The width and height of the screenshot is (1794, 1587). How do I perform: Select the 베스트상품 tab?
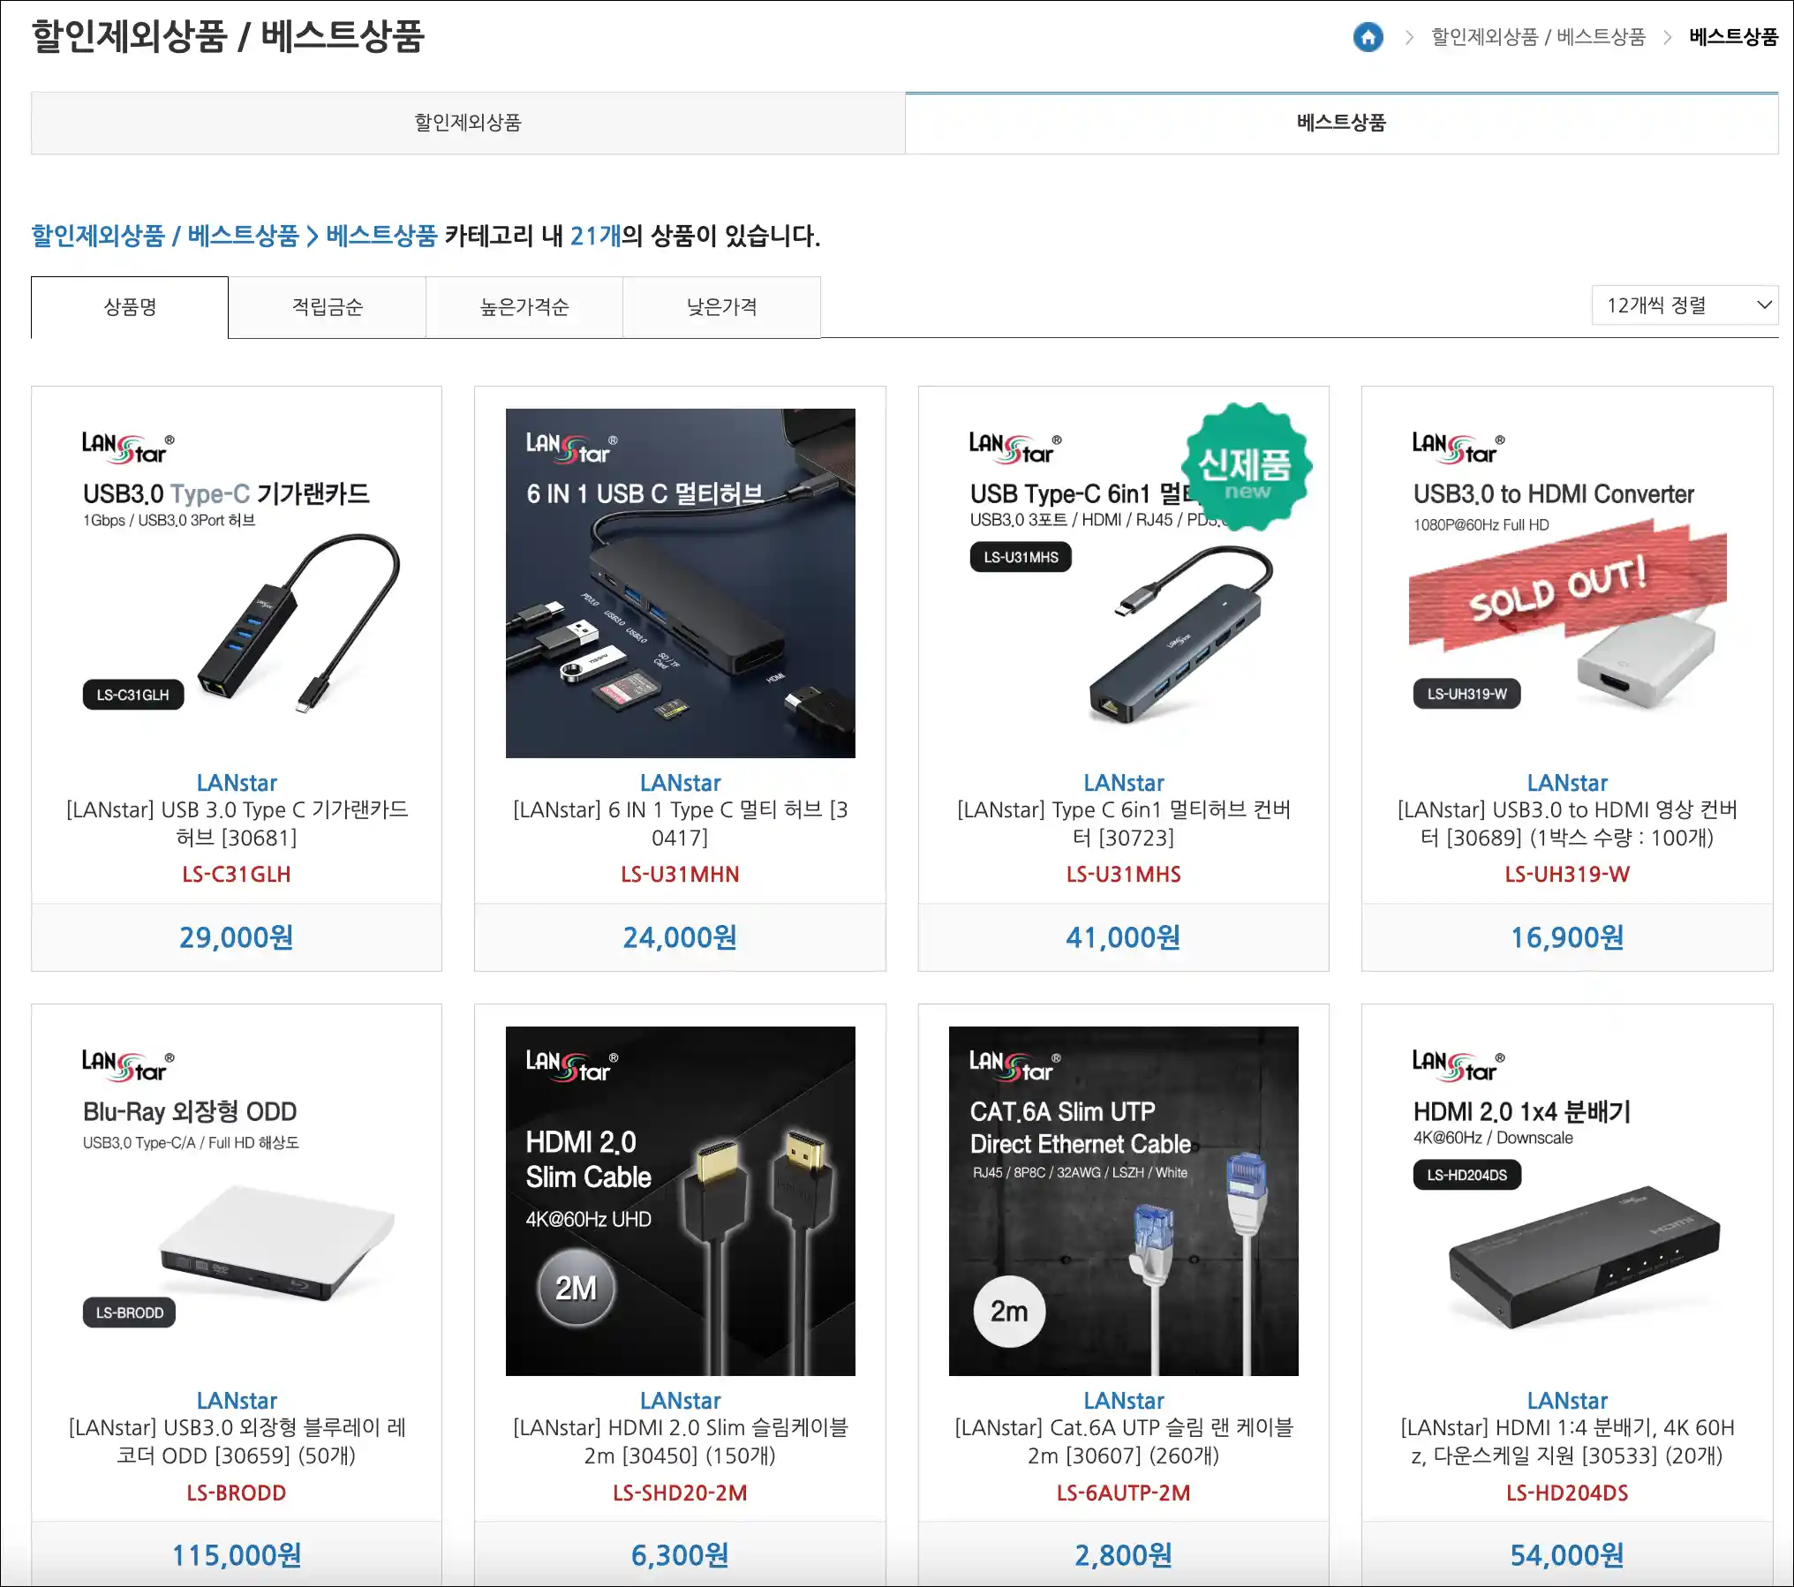coord(1341,123)
